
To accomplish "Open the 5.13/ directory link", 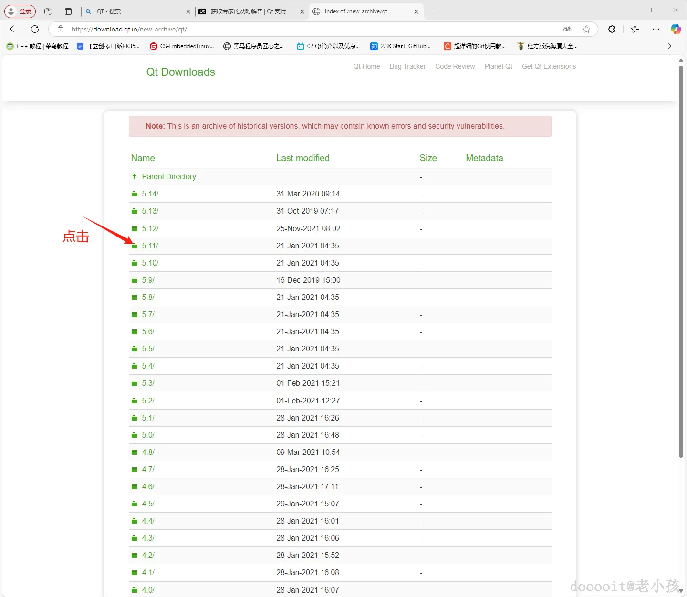I will point(150,211).
